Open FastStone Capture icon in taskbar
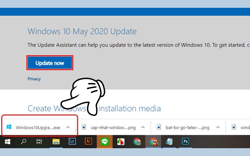The width and height of the screenshot is (250, 156). pyautogui.click(x=121, y=142)
